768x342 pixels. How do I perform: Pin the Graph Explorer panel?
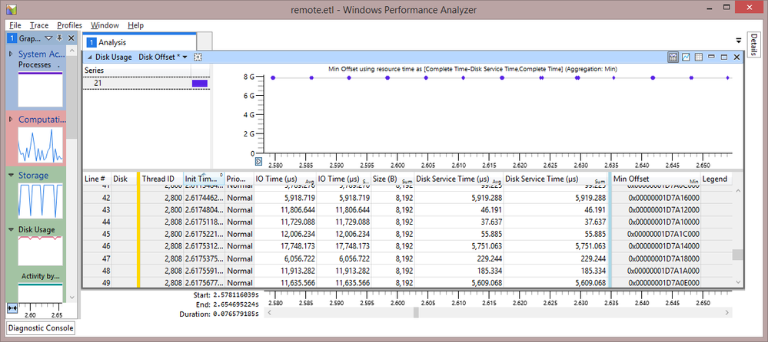60,38
